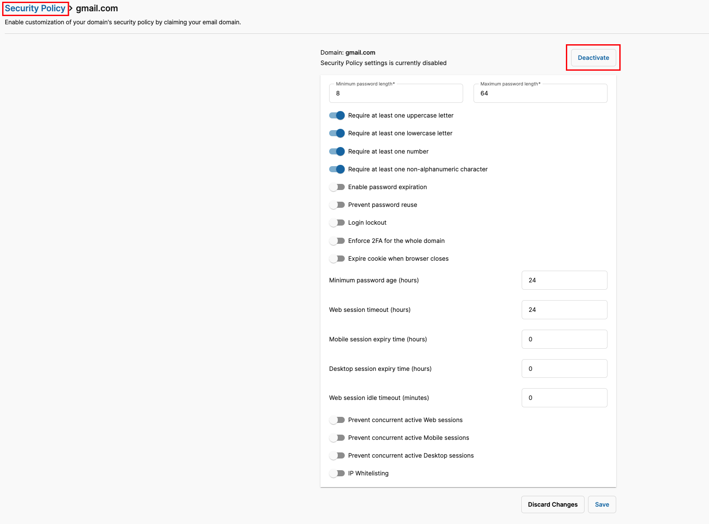Open the Security Policy breadcrumb link
This screenshot has width=709, height=524.
click(35, 8)
